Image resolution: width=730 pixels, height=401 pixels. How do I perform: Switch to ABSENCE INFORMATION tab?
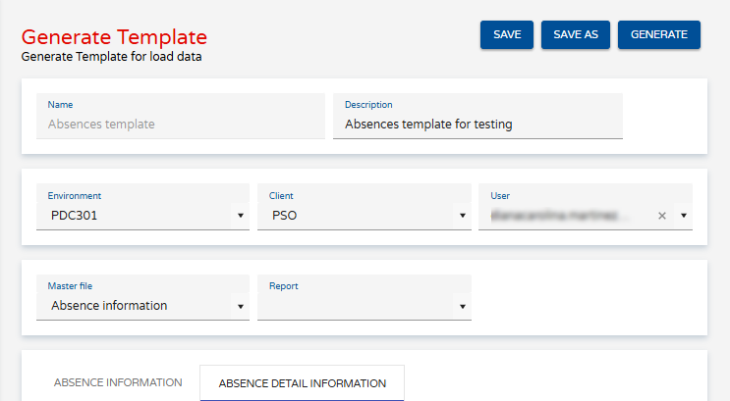[x=118, y=382]
